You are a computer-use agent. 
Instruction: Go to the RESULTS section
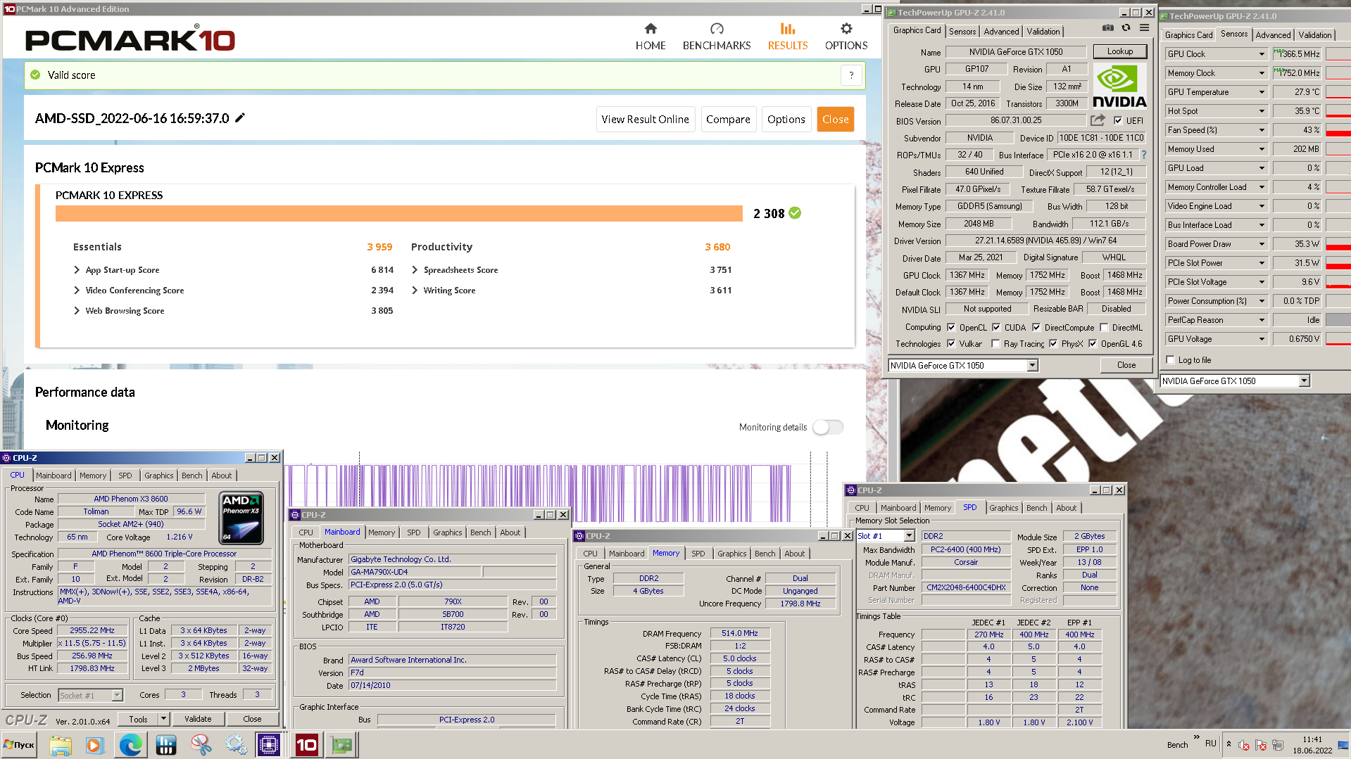coord(788,37)
